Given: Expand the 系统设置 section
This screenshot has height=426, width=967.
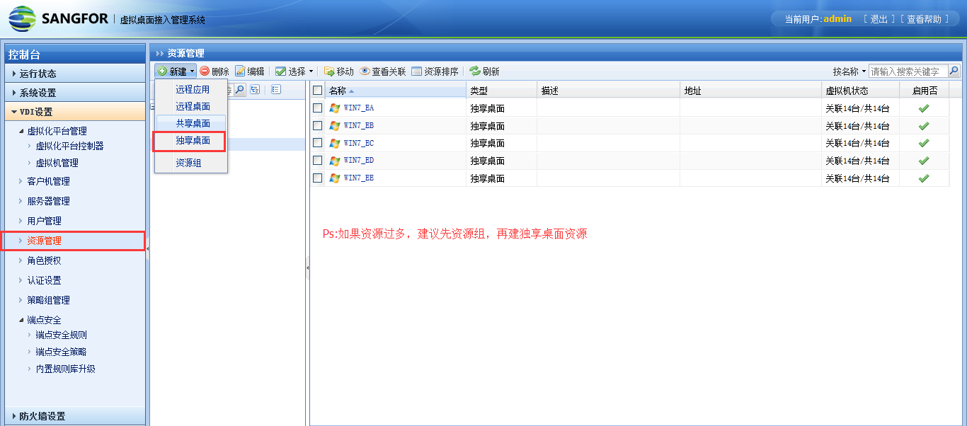Looking at the screenshot, I should pyautogui.click(x=75, y=93).
